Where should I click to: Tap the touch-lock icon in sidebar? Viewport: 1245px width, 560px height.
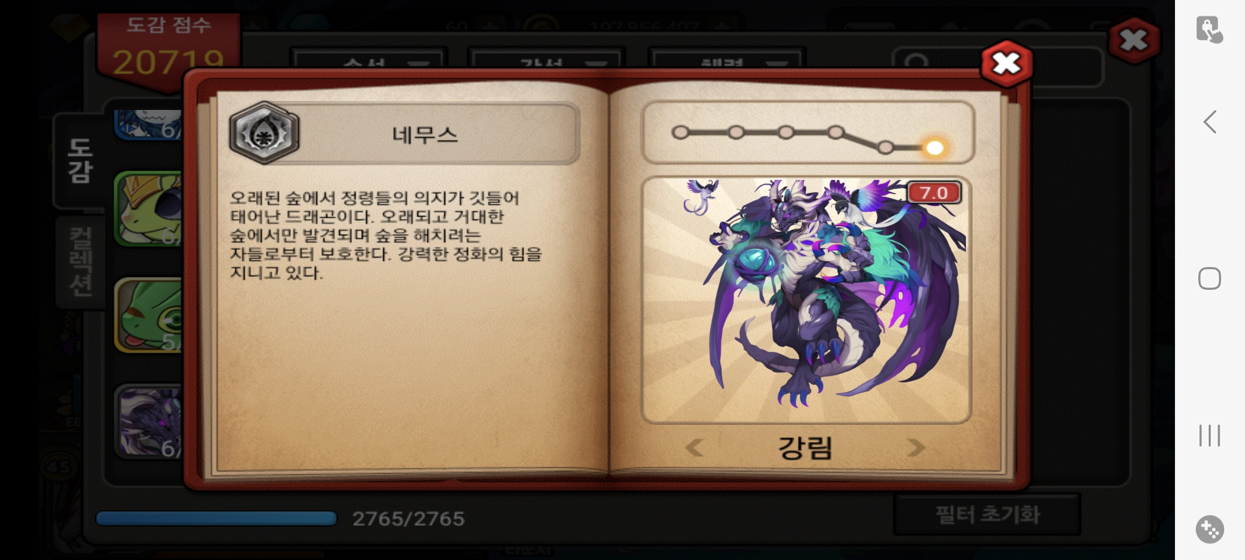click(1210, 30)
